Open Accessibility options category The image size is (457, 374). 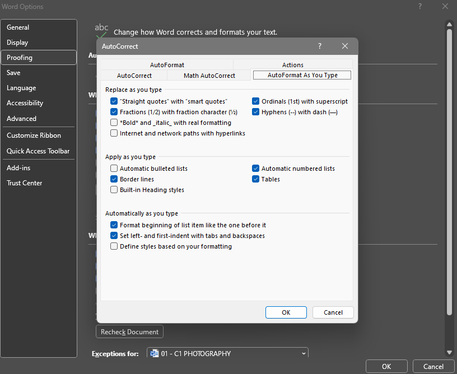point(39,103)
